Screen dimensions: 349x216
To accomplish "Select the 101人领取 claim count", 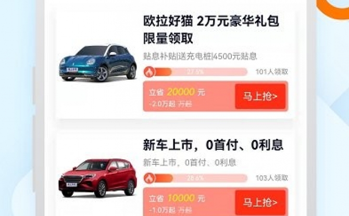I will pyautogui.click(x=272, y=72).
